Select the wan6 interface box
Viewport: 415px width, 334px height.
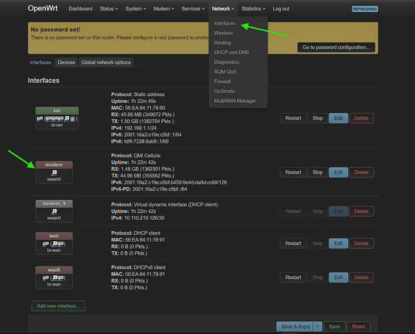pos(54,277)
